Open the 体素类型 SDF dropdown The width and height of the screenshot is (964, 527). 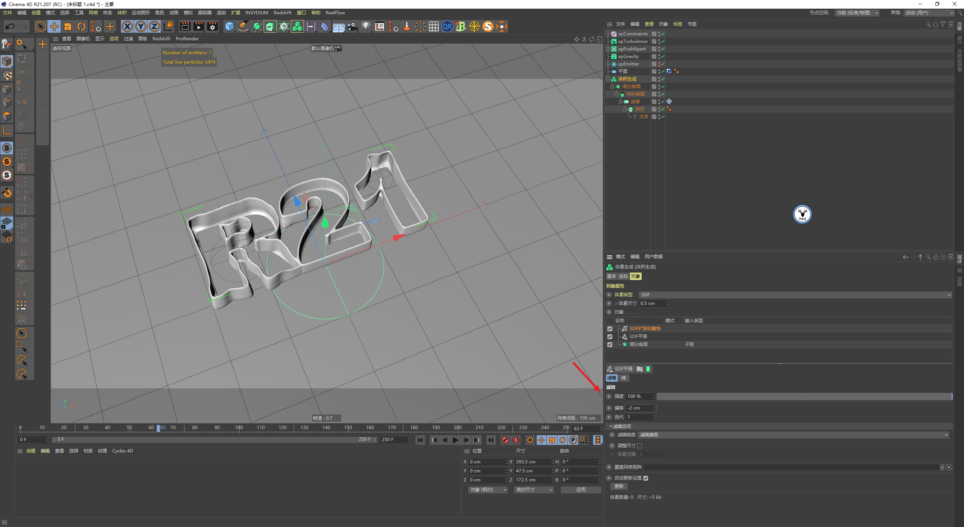(795, 295)
